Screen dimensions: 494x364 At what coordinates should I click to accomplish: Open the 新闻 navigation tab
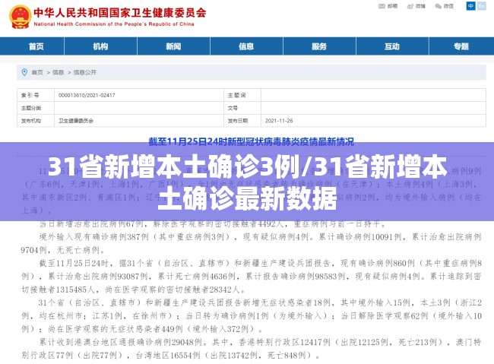pos(173,46)
